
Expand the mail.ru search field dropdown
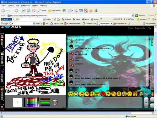pyautogui.click(x=44, y=20)
